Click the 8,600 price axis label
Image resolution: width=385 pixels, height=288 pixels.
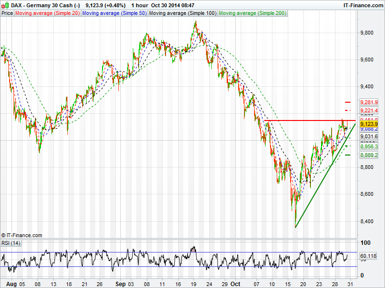point(367,194)
